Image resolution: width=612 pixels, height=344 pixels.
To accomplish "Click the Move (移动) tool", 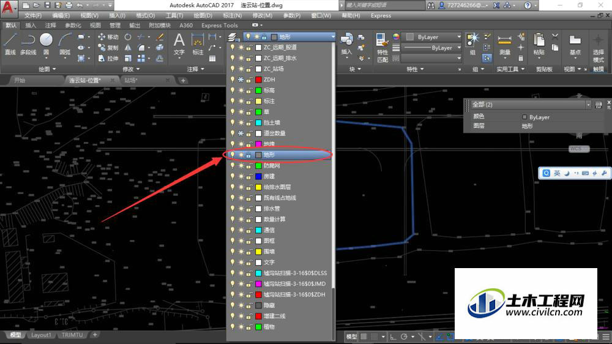I will (108, 37).
